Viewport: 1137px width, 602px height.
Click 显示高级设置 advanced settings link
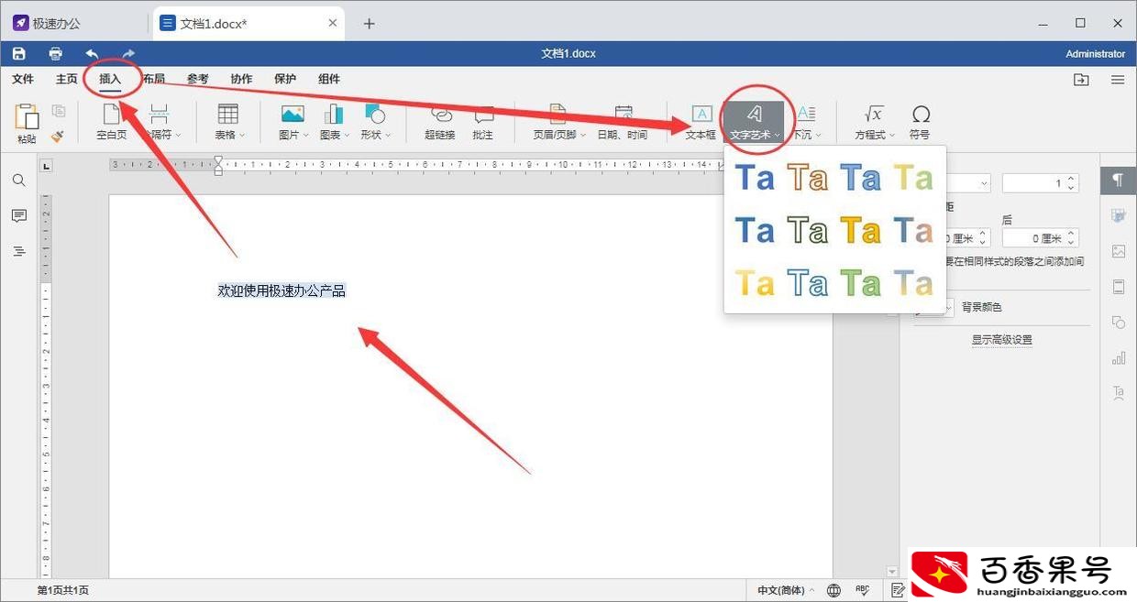[x=1002, y=340]
